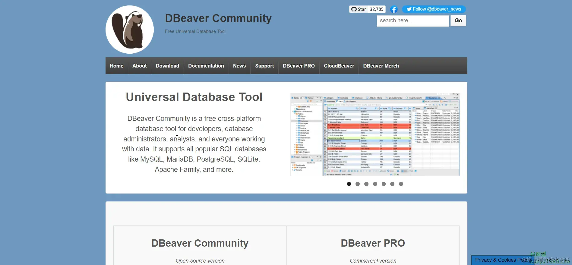572x265 pixels.
Task: Click the DBeaver beaver logo
Action: [130, 30]
